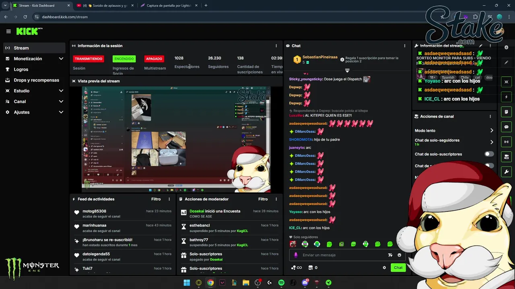Screen dimensions: 515x289
Task: Open the Logros sidebar item
Action: (34, 69)
